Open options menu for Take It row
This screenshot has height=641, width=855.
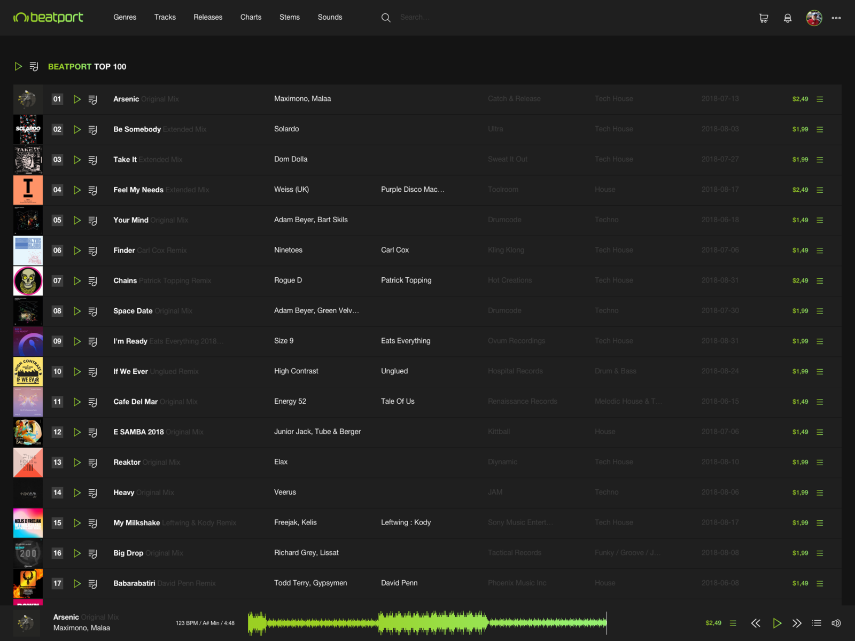820,160
